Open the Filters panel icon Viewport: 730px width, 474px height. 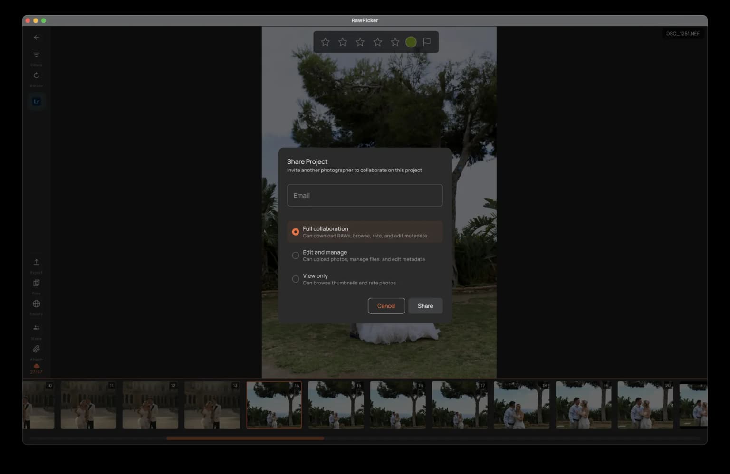[x=37, y=55]
